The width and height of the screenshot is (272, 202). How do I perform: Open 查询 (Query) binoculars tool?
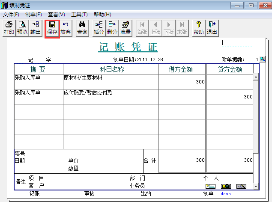click(82, 28)
